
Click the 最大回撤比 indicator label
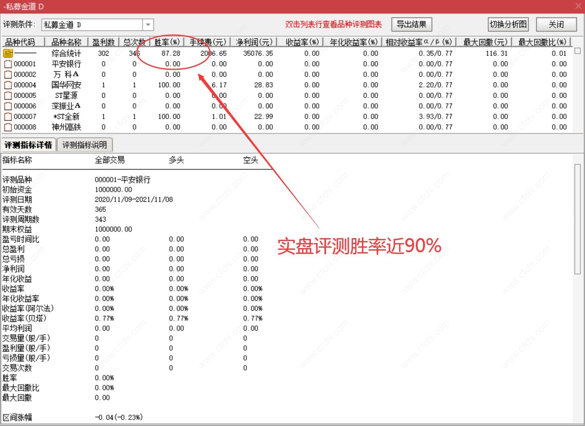(x=21, y=388)
